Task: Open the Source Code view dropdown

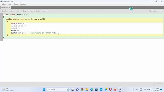Action: click(156, 11)
